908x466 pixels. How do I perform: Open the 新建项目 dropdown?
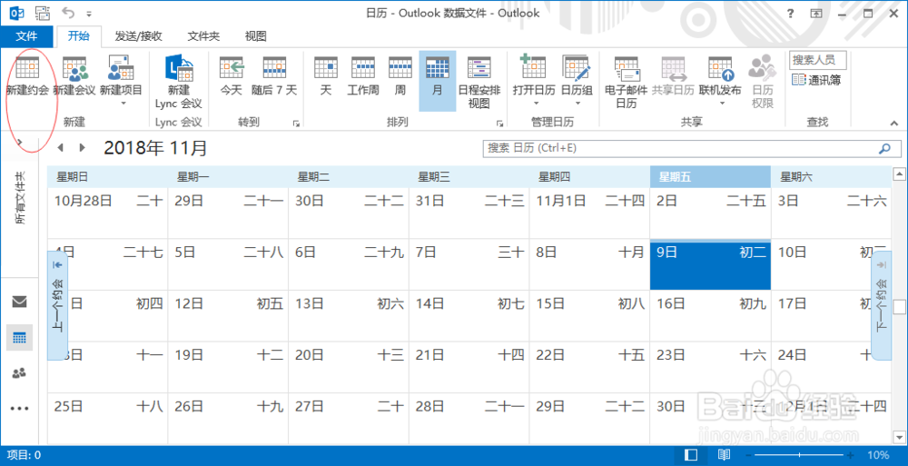click(x=121, y=82)
